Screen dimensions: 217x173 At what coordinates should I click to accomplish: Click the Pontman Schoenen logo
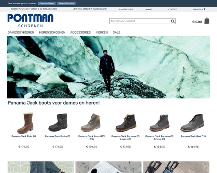click(31, 20)
